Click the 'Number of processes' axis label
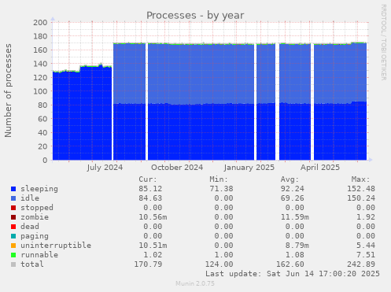 (x=8, y=91)
